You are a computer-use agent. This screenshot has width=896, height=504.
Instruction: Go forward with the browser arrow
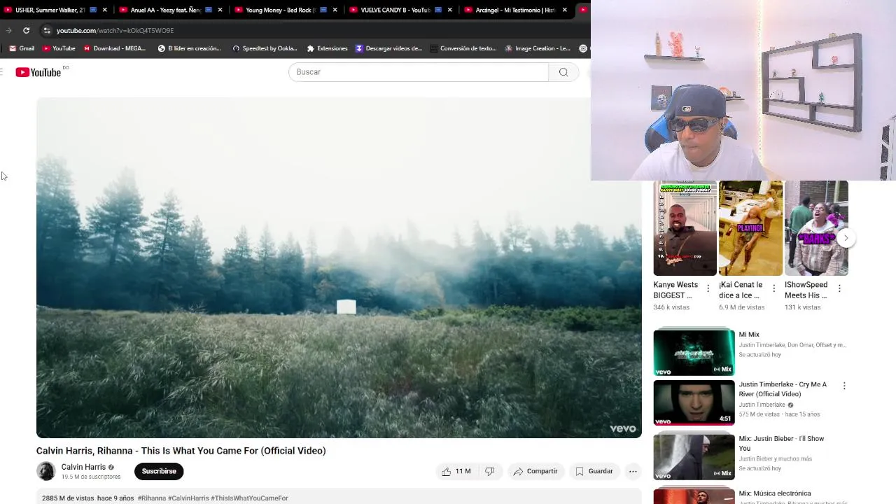coord(8,30)
